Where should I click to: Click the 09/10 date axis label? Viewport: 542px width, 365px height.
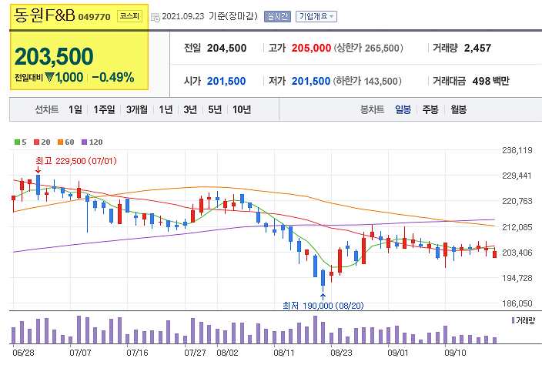click(x=455, y=353)
